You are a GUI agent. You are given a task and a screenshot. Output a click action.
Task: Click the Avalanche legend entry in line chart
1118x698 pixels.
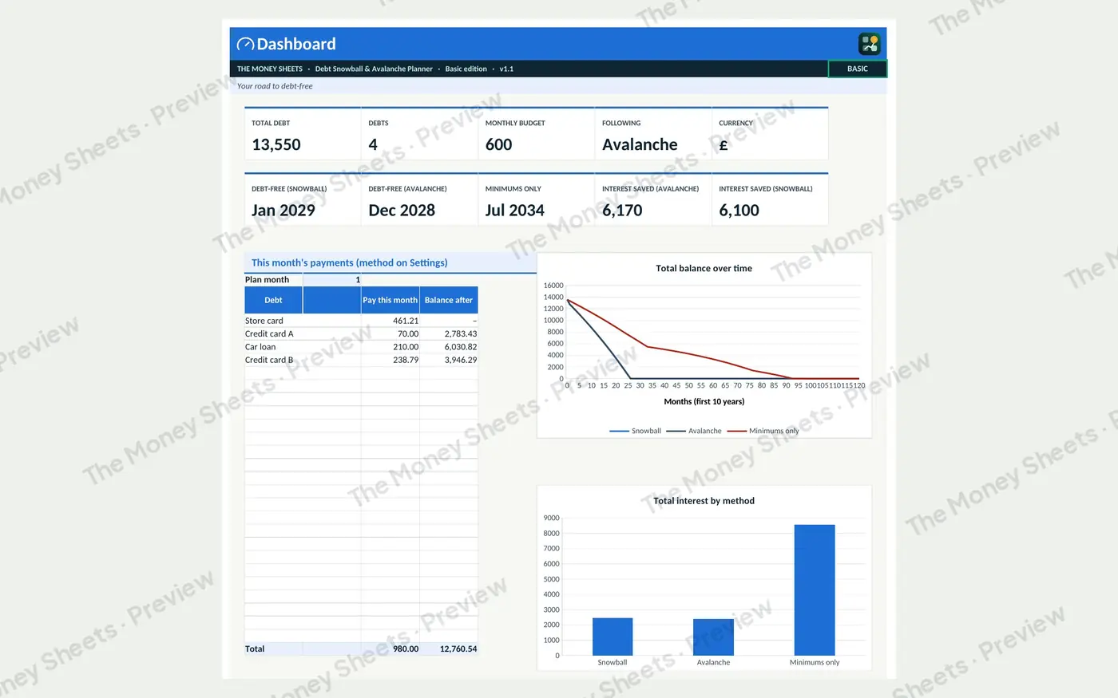pos(694,431)
